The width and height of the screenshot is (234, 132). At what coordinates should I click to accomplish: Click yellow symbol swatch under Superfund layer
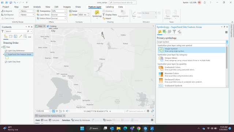point(7,58)
